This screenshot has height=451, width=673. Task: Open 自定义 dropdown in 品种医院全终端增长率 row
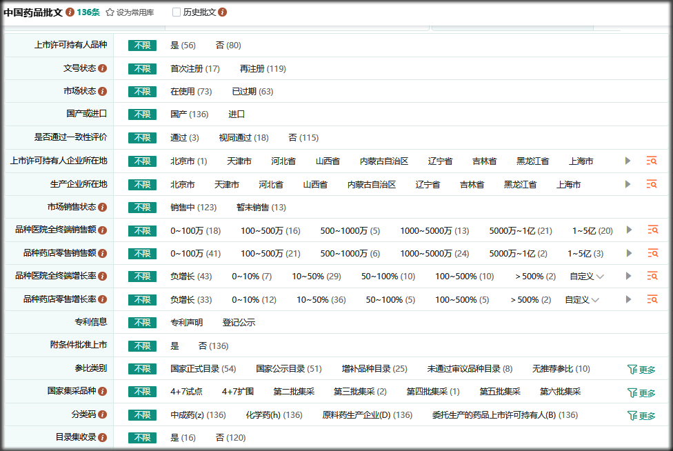coord(587,276)
